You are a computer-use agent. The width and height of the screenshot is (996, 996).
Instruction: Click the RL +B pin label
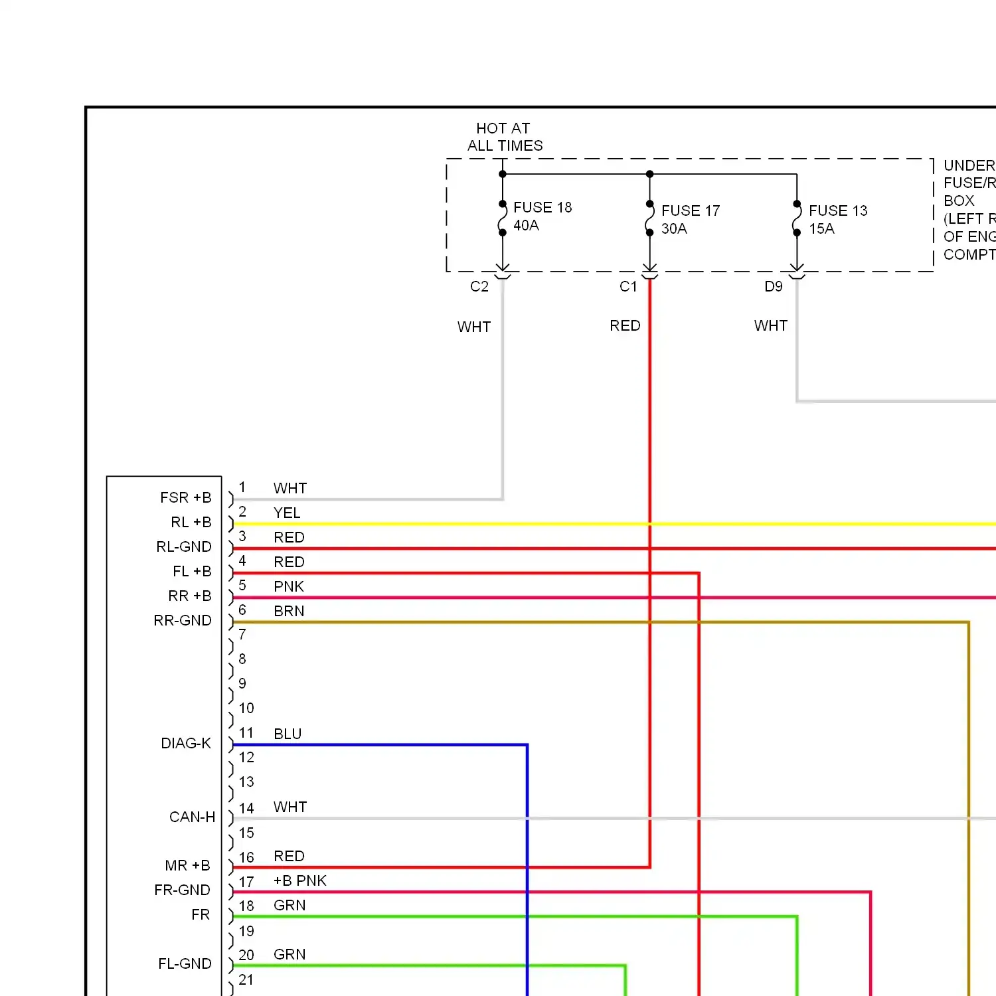click(191, 522)
